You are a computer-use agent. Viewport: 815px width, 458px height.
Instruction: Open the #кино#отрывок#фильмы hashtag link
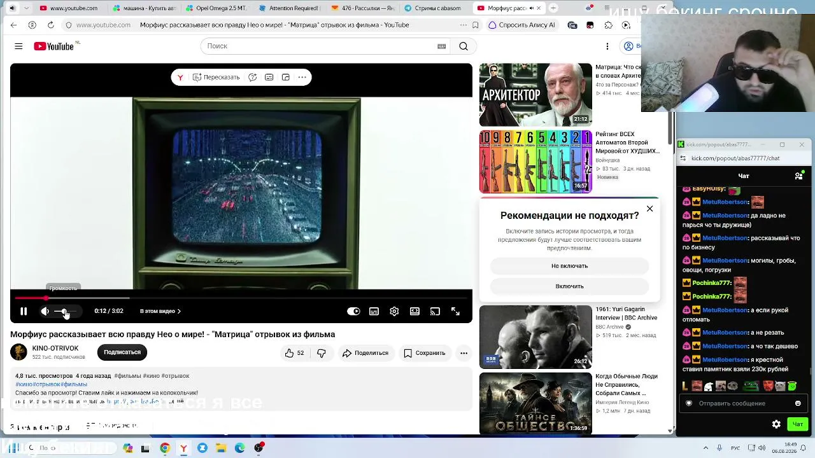click(x=51, y=384)
